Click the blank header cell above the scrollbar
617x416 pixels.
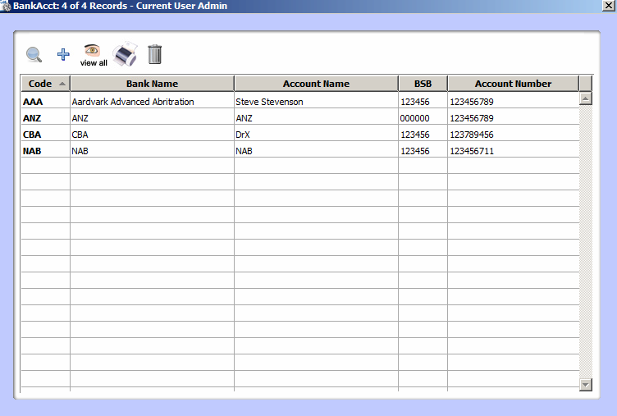click(x=586, y=84)
